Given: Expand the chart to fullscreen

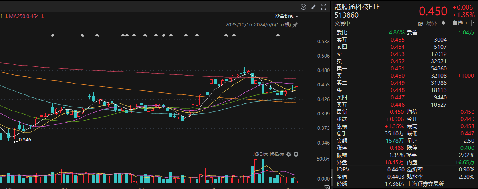Looking at the screenshot, I should tap(323, 6).
